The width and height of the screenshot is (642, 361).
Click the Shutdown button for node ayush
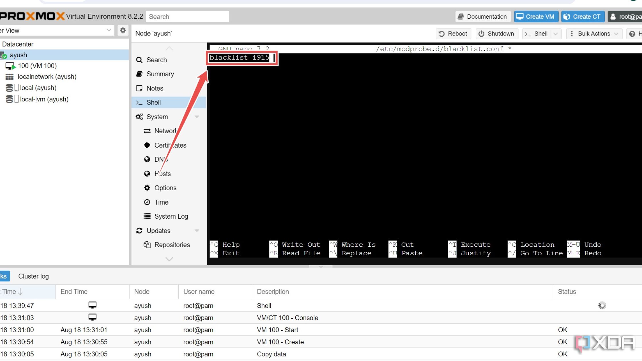coord(497,34)
